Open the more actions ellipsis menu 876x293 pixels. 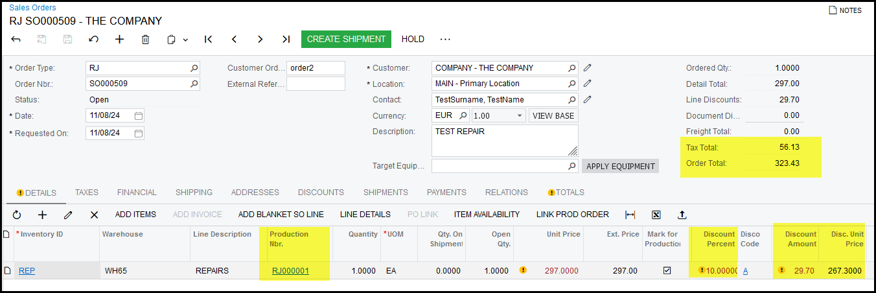pyautogui.click(x=445, y=40)
